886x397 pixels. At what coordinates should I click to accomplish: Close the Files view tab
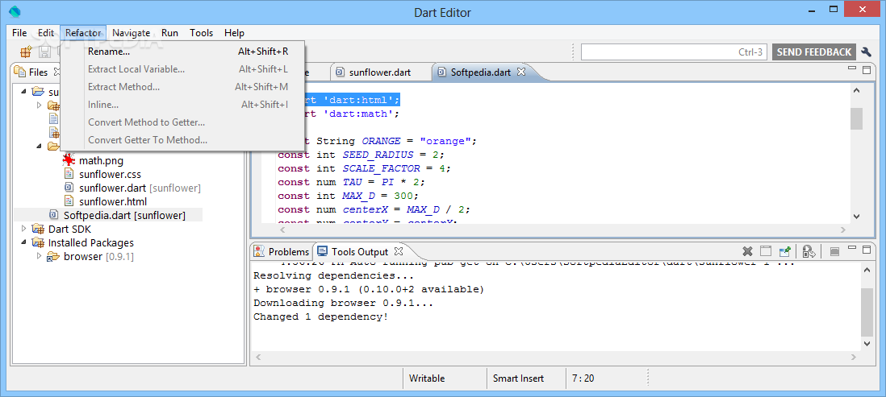tap(56, 72)
